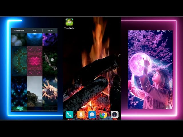Image resolution: width=183 pixels, height=137 pixels.
Task: Select the green leaf wallpaper thumbnail
Action: (19, 108)
